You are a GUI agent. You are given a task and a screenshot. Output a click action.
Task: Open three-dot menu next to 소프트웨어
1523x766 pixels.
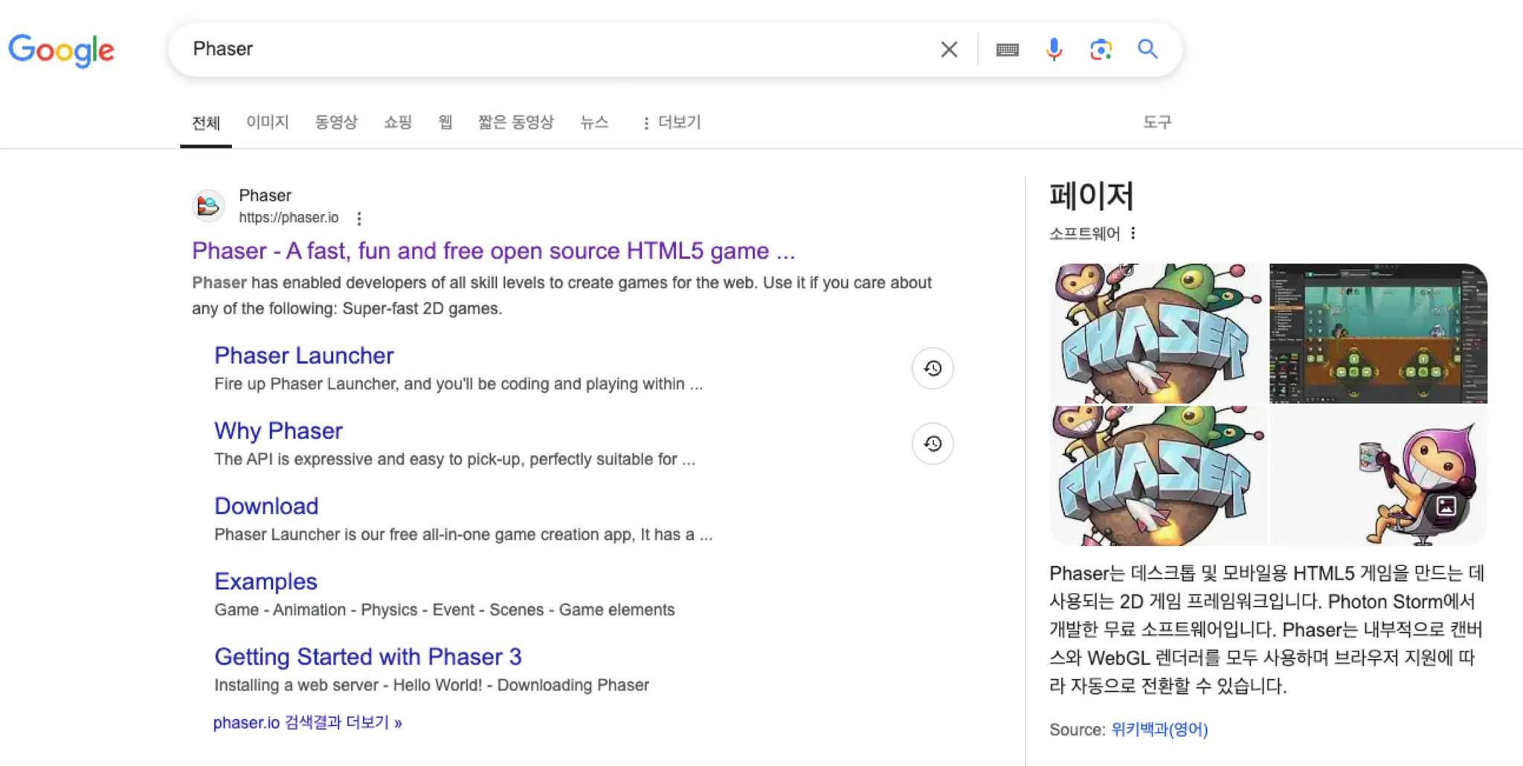(1133, 233)
